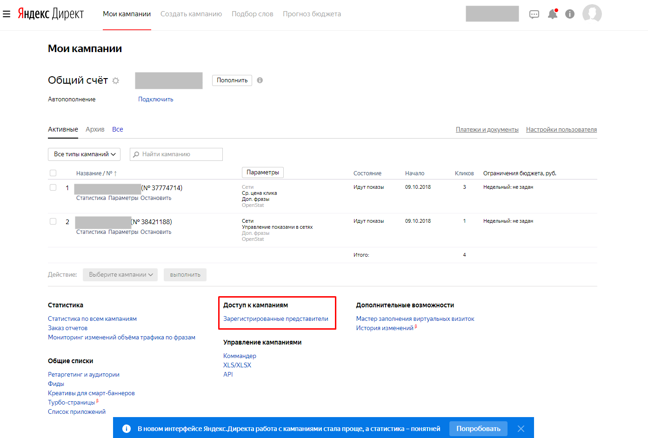Switch to Все campaigns tab
Image resolution: width=648 pixels, height=438 pixels.
click(x=118, y=129)
